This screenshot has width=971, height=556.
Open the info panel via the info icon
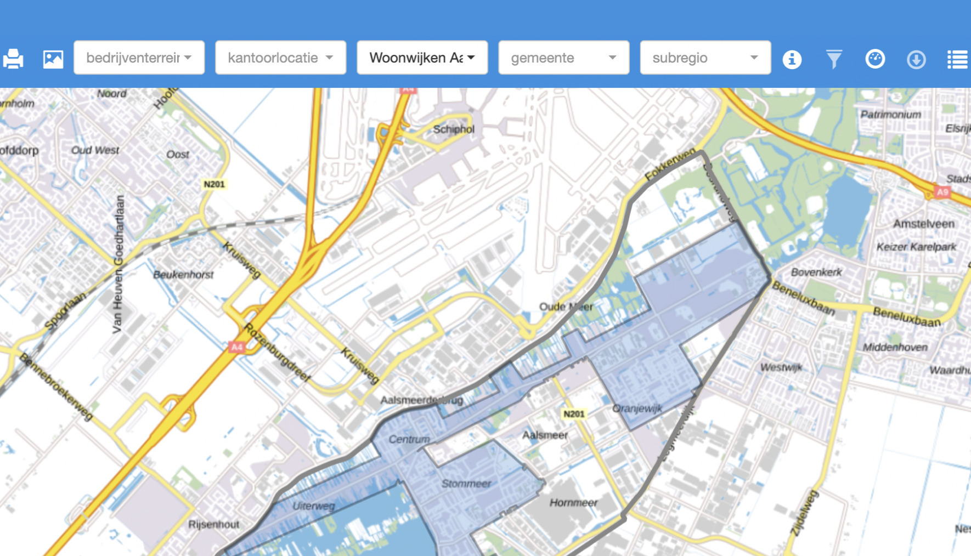pyautogui.click(x=792, y=59)
